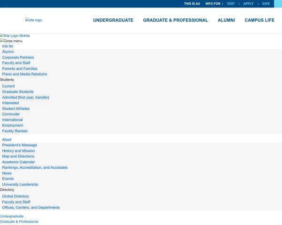Viewport: 282px width, 225px height.
Task: Open the Employment link
Action: 13,126
